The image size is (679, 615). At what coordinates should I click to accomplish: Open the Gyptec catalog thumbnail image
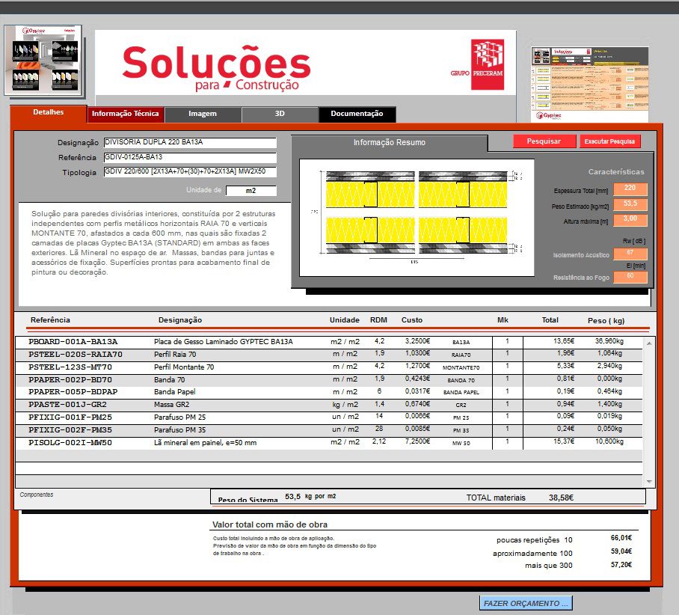tap(43, 61)
